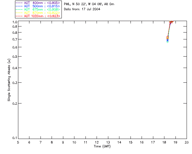
Task: Click the 'Single Scattering Albedo' y-axis label
Action: click(9, 80)
